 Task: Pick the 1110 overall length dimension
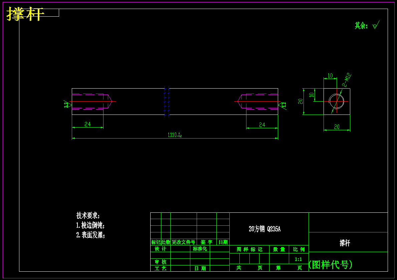(x=175, y=135)
